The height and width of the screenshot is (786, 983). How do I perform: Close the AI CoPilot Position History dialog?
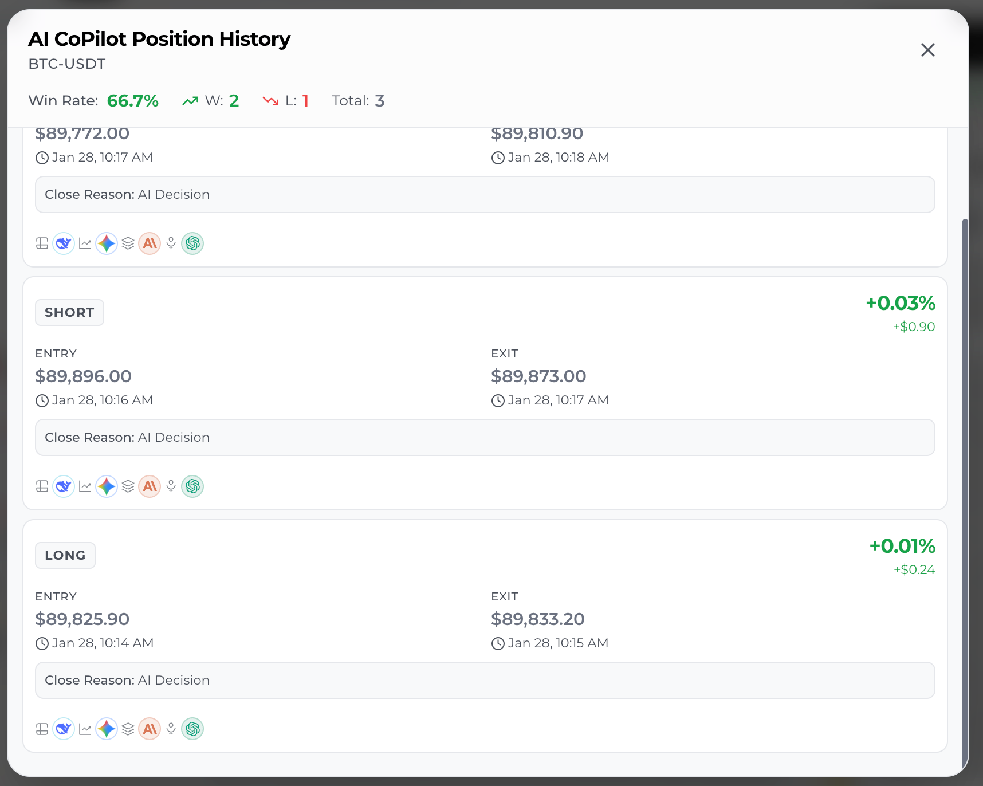(x=927, y=50)
